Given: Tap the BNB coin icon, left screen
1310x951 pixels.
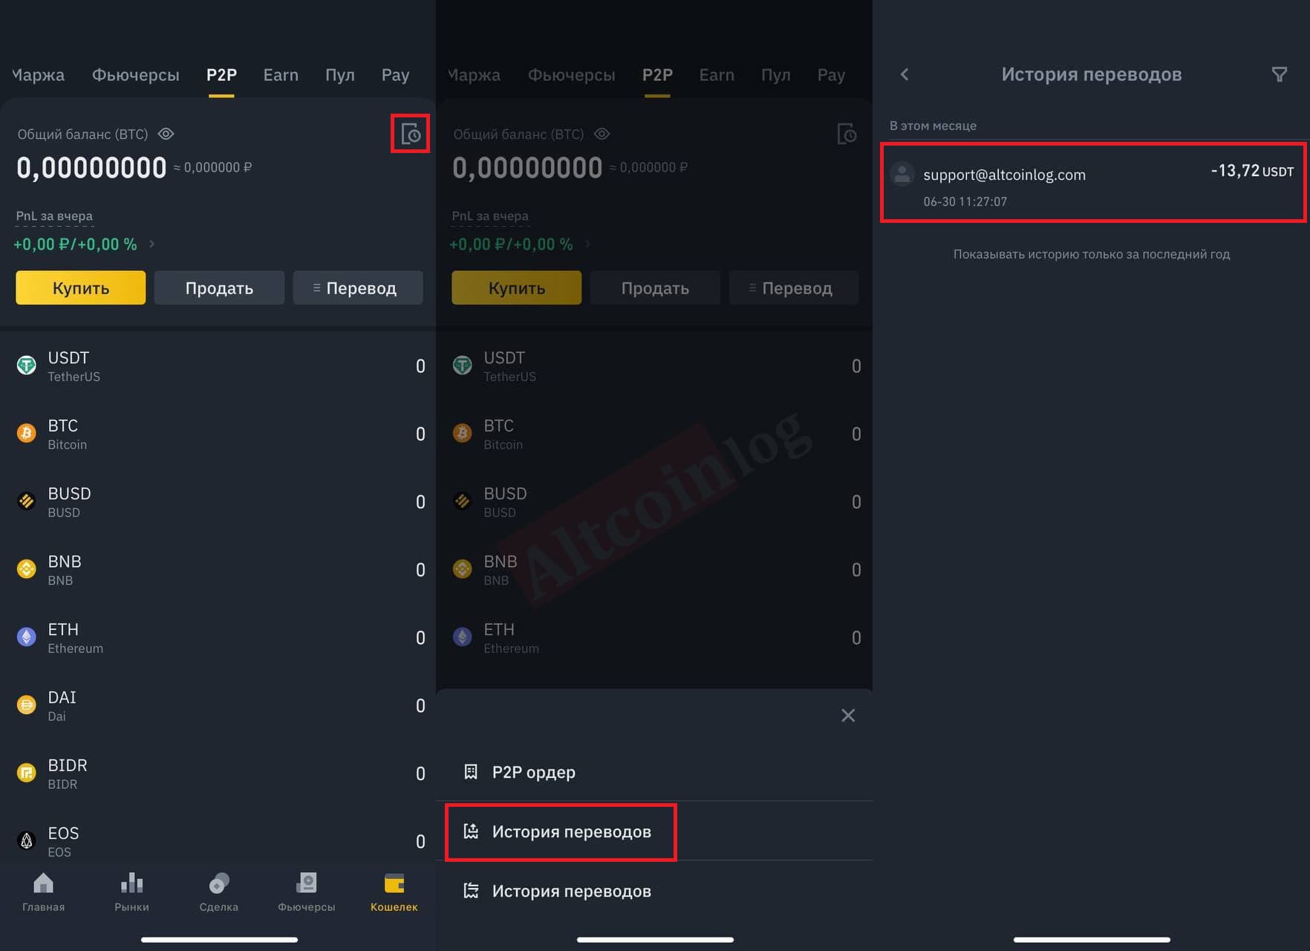Looking at the screenshot, I should coord(27,569).
